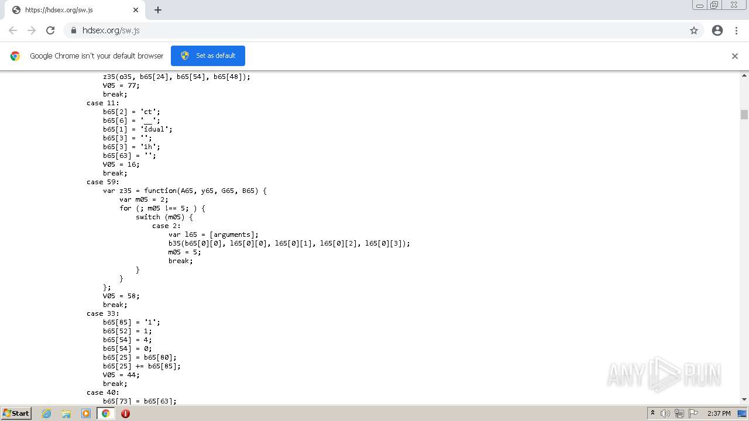Viewport: 749px width, 421px height.
Task: Click the page scrollbar down arrow
Action: coord(744,399)
